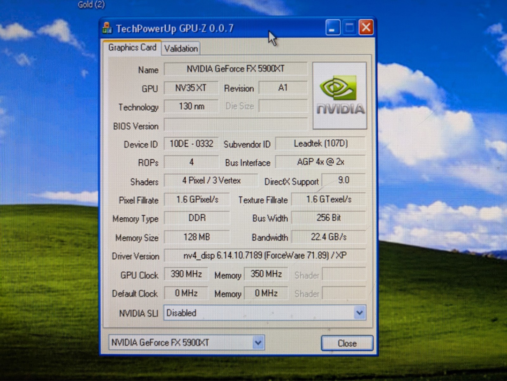Close GPU-Z with the red X
507x381 pixels.
tap(366, 28)
